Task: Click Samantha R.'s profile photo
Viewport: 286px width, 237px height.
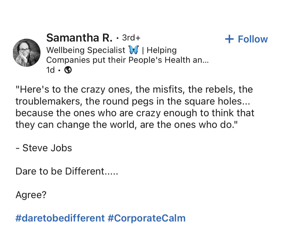Action: (x=26, y=52)
